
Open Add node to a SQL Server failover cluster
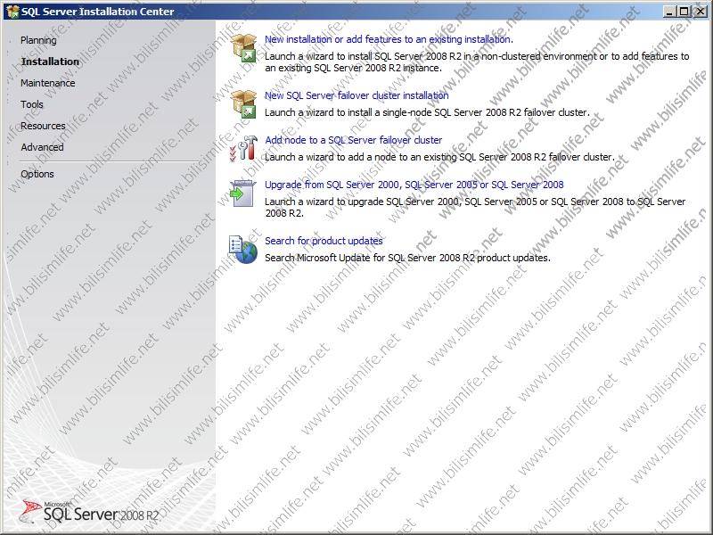[353, 140]
